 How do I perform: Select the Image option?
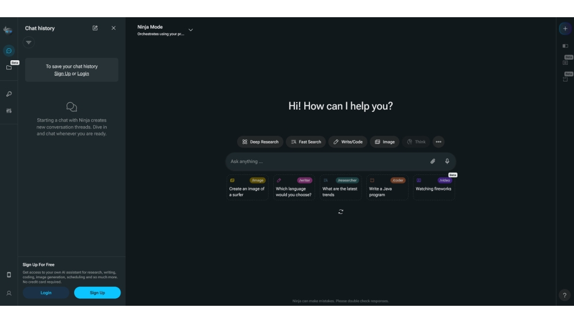coord(385,142)
